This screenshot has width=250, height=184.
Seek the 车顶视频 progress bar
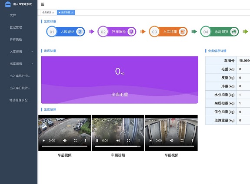(x=118, y=146)
